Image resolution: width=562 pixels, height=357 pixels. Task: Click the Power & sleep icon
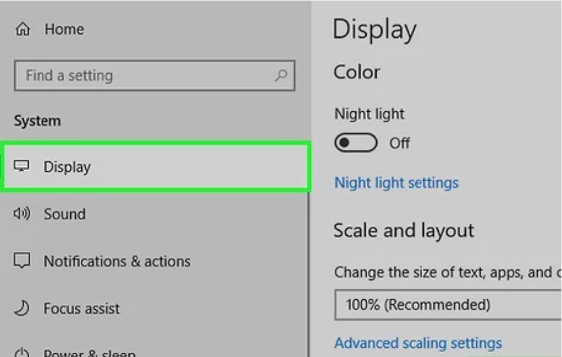(22, 353)
